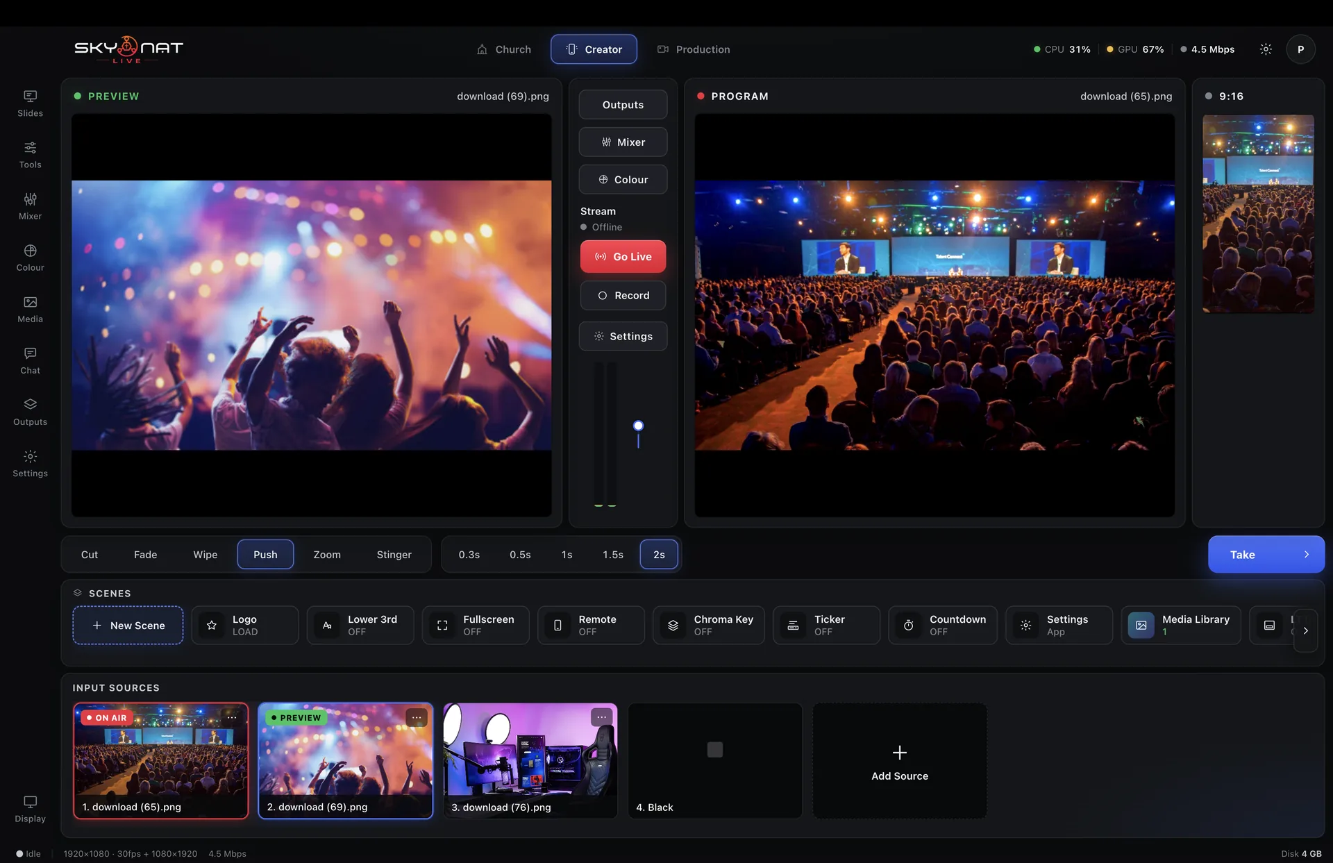The image size is (1333, 863).
Task: Click the Go Live button
Action: pos(623,257)
